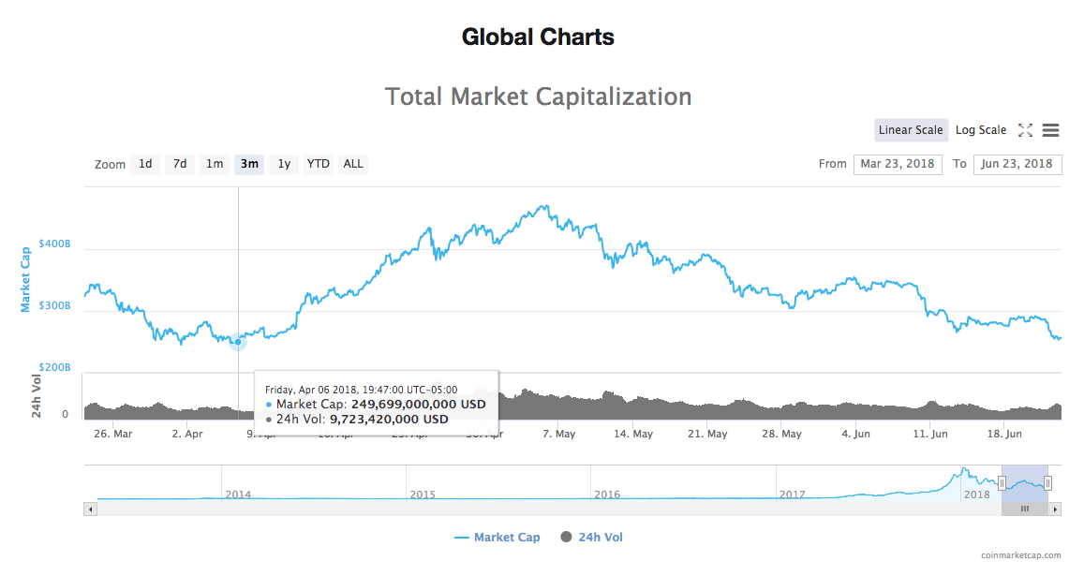Switch to the 7d zoom preset
The height and width of the screenshot is (576, 1084).
pos(179,164)
